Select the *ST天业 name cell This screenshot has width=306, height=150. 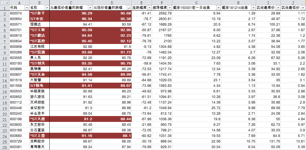[39, 74]
